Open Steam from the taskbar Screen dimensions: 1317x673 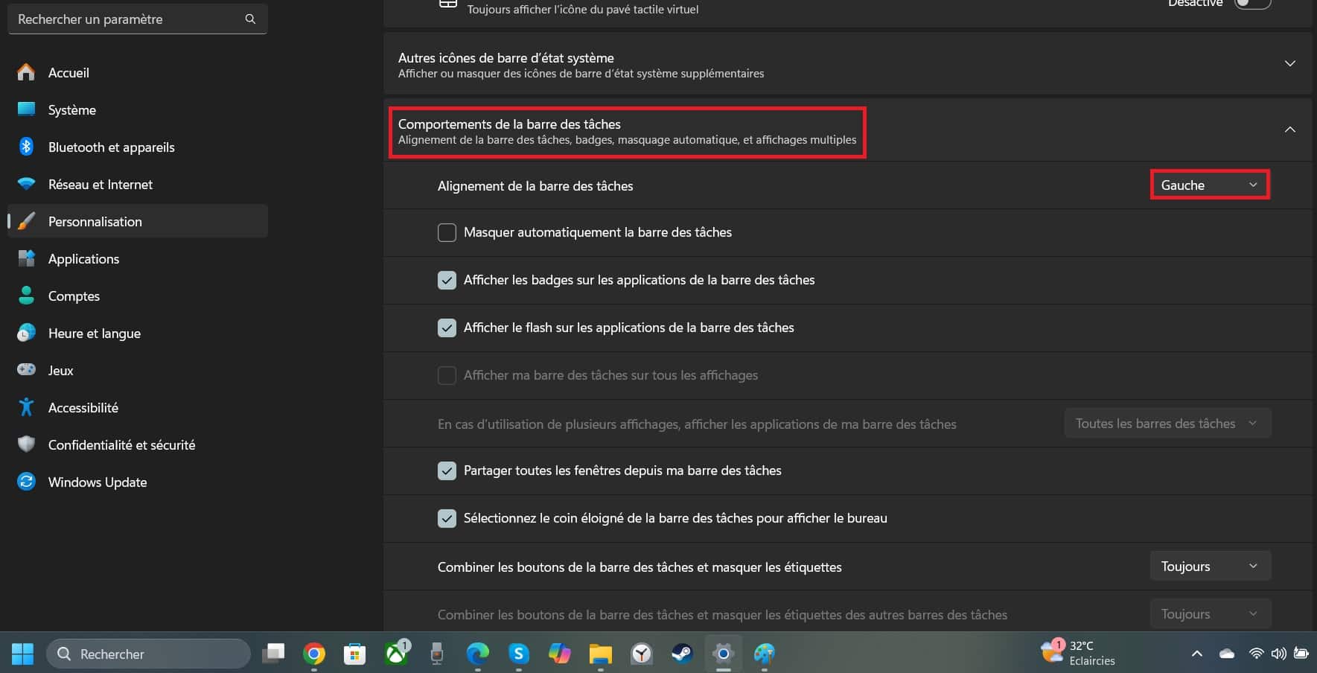pos(681,654)
